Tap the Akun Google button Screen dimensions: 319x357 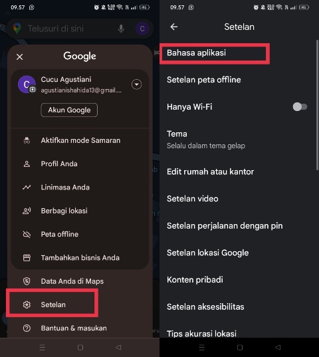pos(69,110)
